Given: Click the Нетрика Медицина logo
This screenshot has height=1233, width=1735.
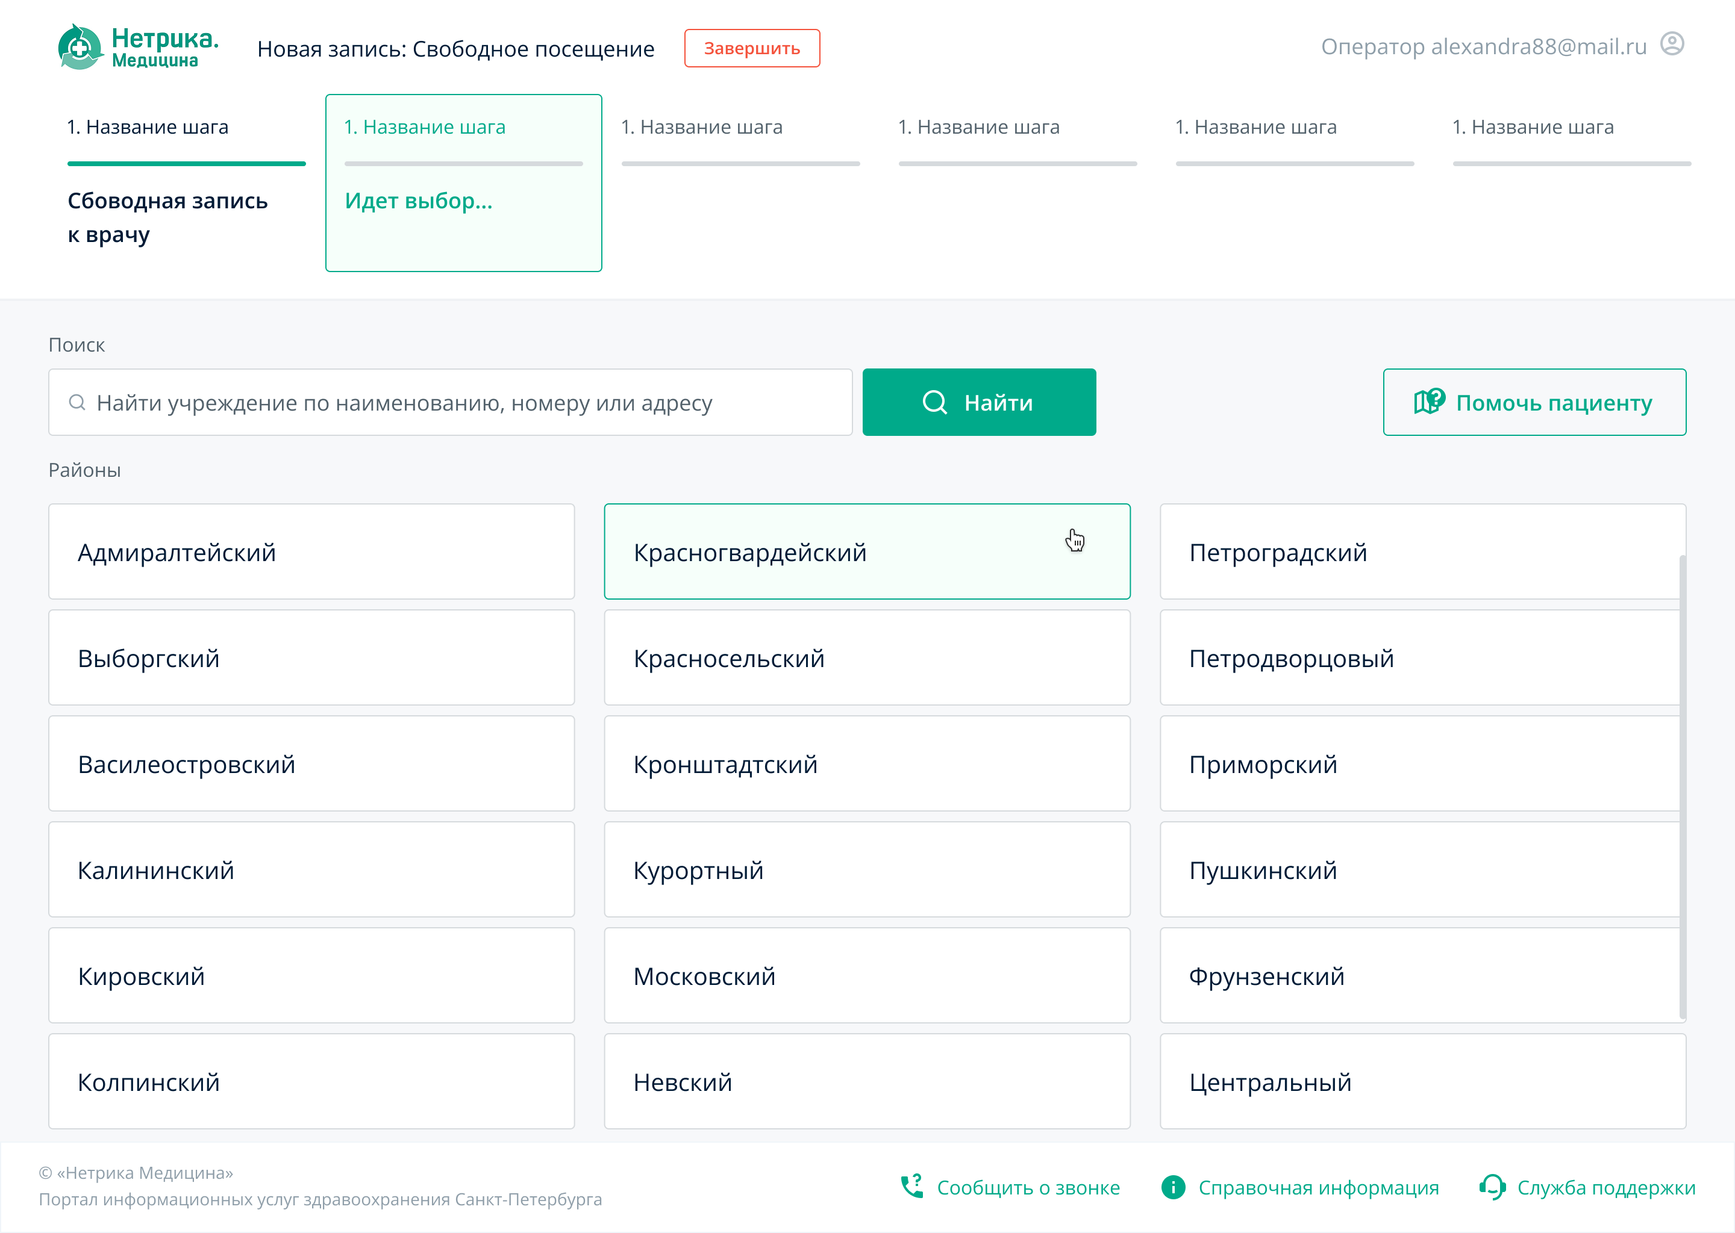Looking at the screenshot, I should coord(138,47).
